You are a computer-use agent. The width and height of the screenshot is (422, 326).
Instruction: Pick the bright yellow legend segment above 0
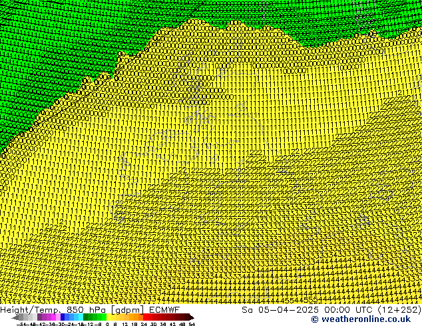coord(108,317)
